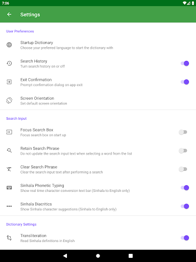Click the Clear Search Phrase text-clear icon
The width and height of the screenshot is (196, 262).
(9, 169)
